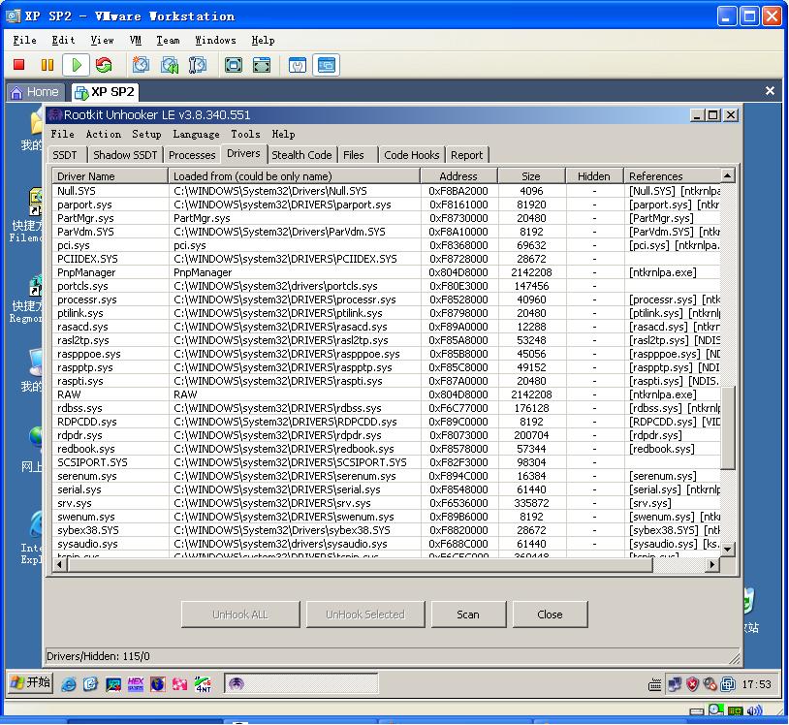789x725 pixels.
Task: Open the Setup menu in Rootkit Unhooker
Action: [x=146, y=135]
